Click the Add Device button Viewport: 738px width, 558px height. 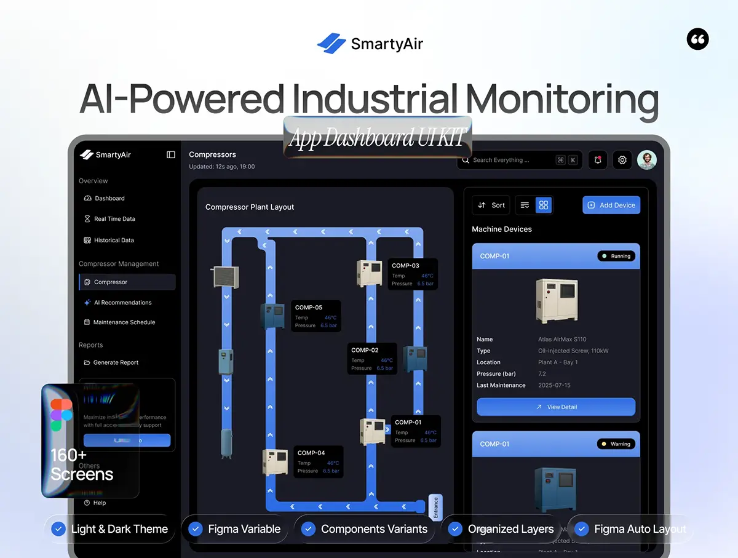pyautogui.click(x=611, y=205)
